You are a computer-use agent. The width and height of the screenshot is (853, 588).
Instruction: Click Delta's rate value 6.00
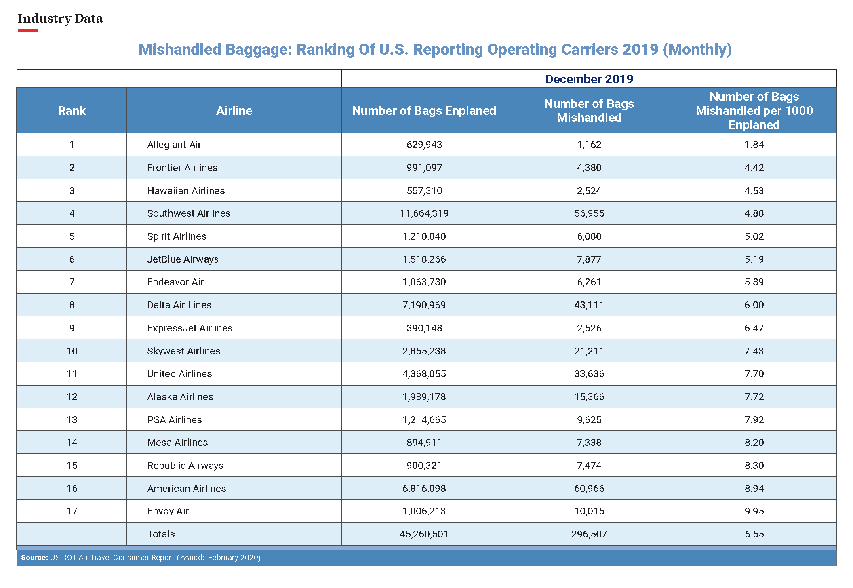coord(754,305)
